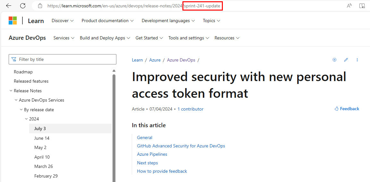Image resolution: width=370 pixels, height=182 pixels.
Task: Click the Microsoft logo
Action: [x=13, y=21]
